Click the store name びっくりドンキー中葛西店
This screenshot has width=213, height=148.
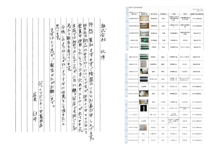tap(41, 105)
